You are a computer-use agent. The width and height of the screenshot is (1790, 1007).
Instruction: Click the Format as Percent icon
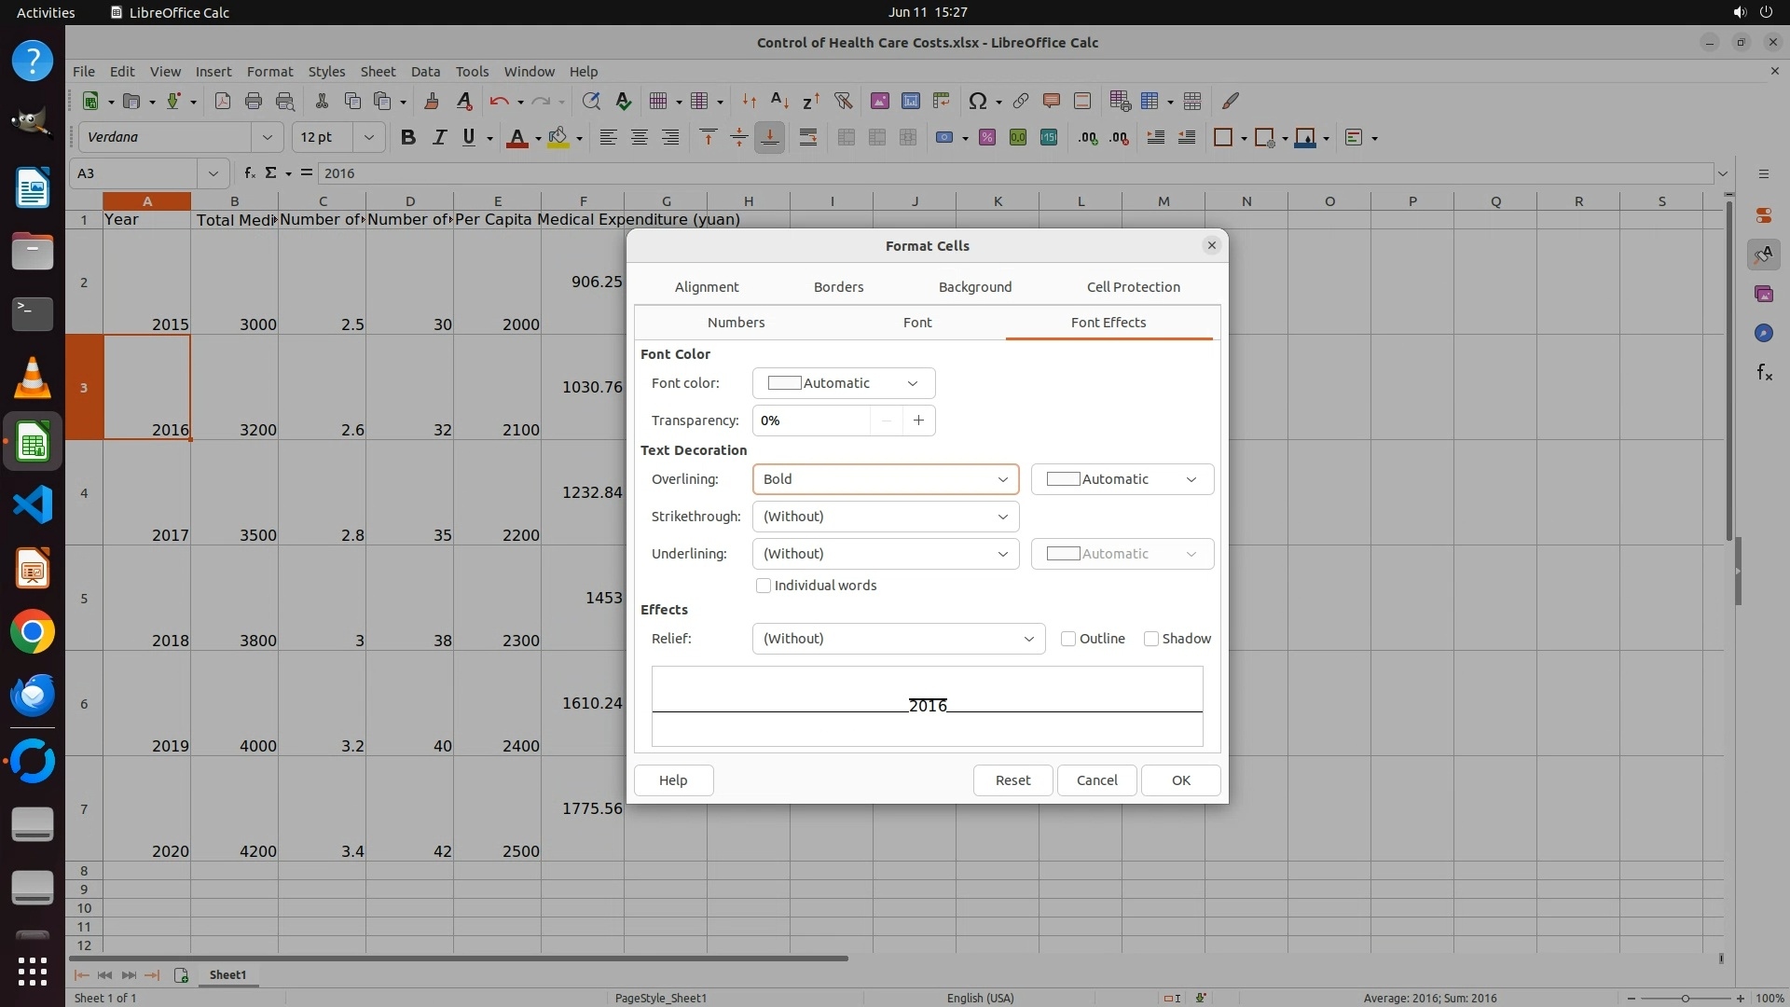[987, 138]
